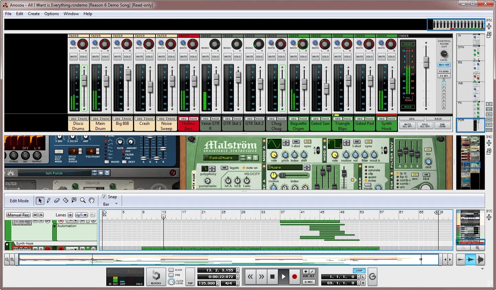This screenshot has width=496, height=290.
Task: Open the Help menu
Action: tap(88, 14)
